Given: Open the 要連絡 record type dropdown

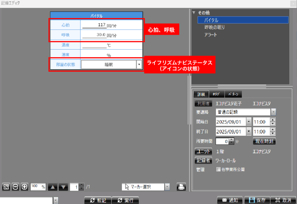Looking at the screenshot, I should click(x=273, y=112).
